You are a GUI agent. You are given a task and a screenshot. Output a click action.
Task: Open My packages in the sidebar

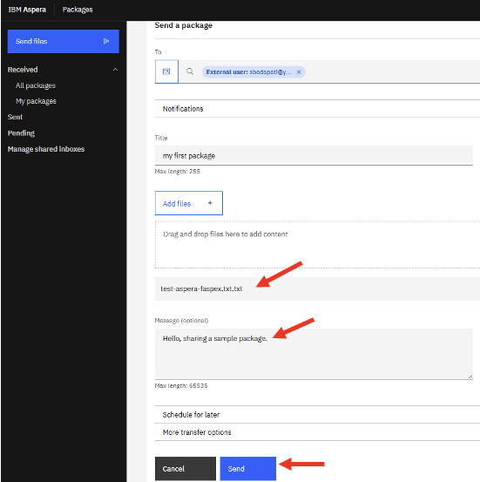click(x=36, y=101)
